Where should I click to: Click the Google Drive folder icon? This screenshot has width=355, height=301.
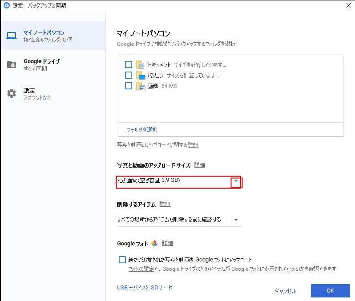point(11,64)
